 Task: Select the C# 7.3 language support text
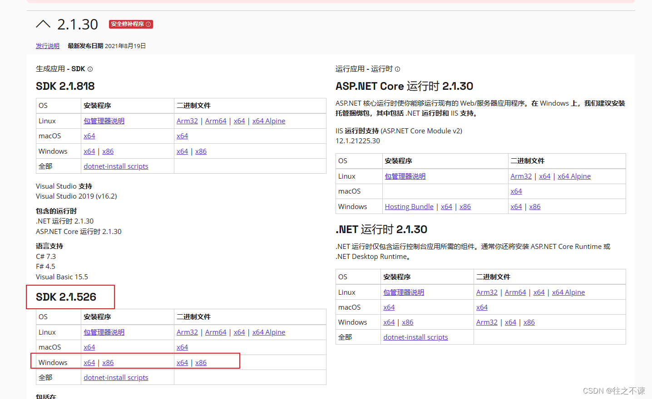point(46,257)
